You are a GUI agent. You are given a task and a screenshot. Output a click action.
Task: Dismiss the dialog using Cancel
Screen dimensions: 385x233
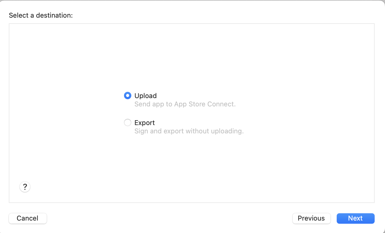click(x=28, y=218)
